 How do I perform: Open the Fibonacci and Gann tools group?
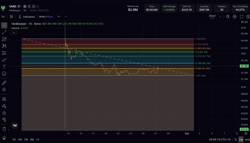tap(4, 39)
